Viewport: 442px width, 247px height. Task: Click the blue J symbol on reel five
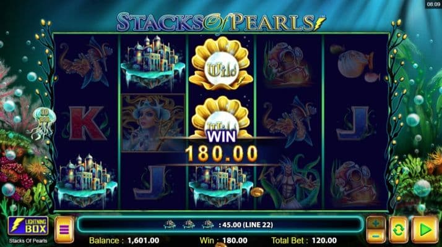click(355, 123)
